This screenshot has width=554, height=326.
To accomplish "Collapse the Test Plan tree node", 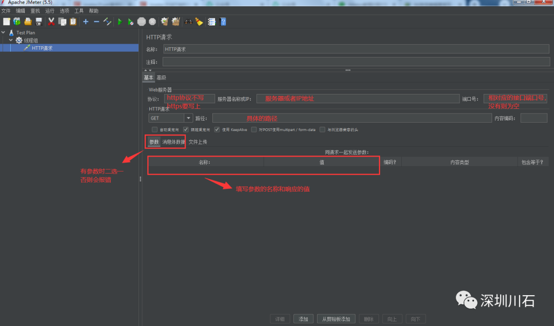I will (x=3, y=32).
